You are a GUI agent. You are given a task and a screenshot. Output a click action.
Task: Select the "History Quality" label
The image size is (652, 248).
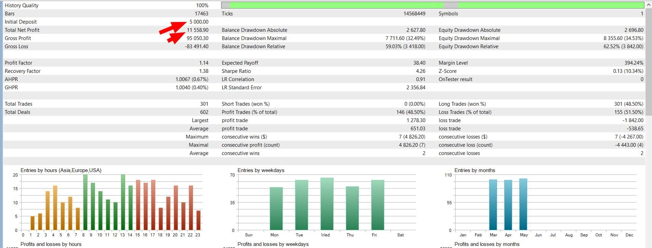[x=22, y=5]
